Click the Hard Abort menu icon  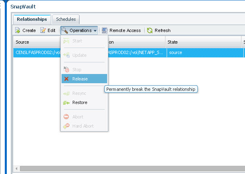[66, 126]
